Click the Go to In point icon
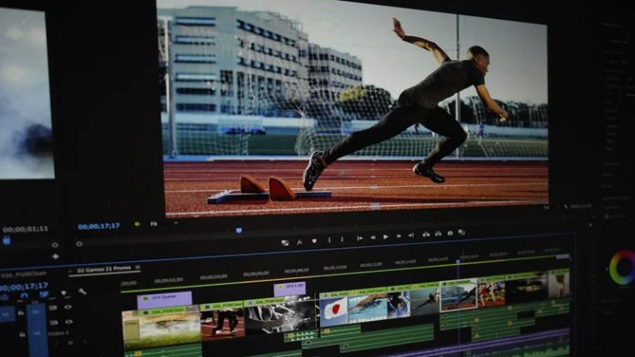The height and width of the screenshot is (357, 635). 360,239
